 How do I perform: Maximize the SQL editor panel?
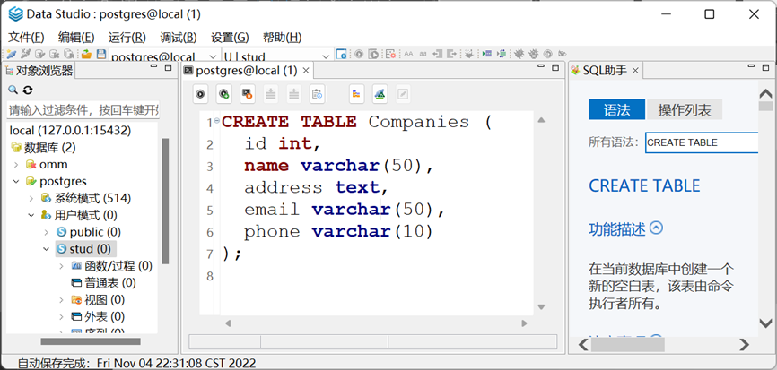pos(556,68)
